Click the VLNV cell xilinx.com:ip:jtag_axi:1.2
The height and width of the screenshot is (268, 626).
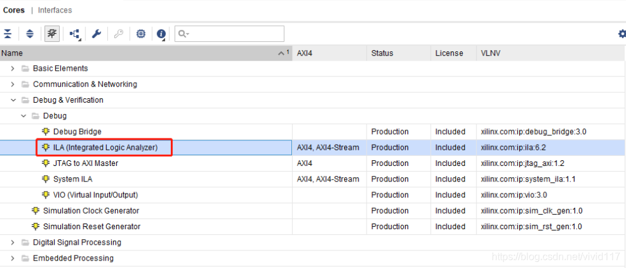(x=522, y=163)
